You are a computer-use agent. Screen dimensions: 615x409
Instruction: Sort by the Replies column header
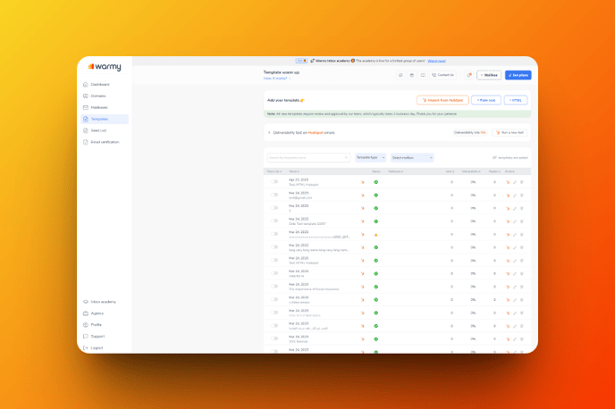click(494, 171)
